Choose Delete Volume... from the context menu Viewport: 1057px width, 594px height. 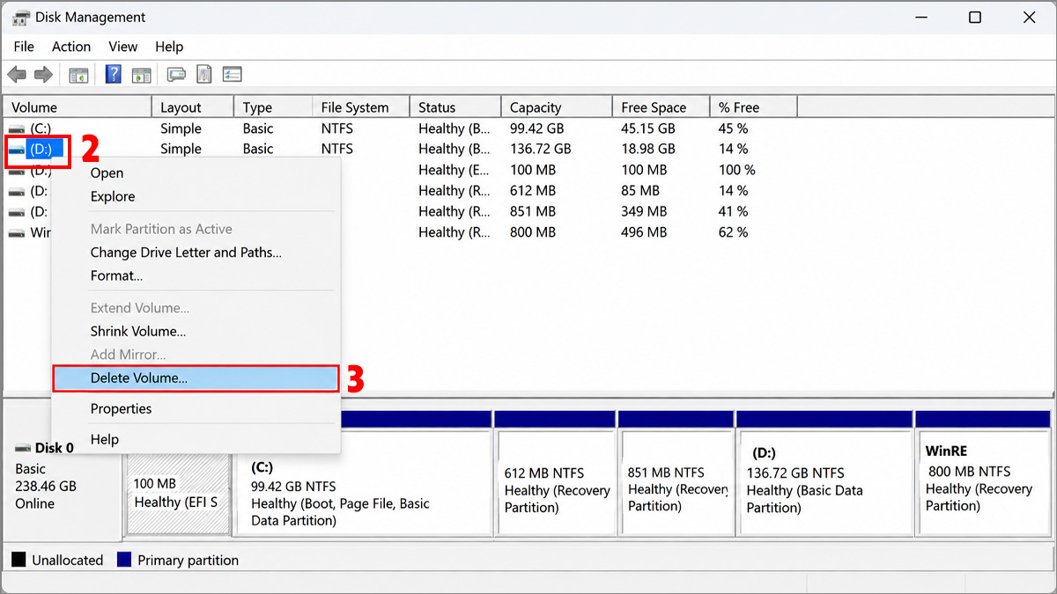195,378
